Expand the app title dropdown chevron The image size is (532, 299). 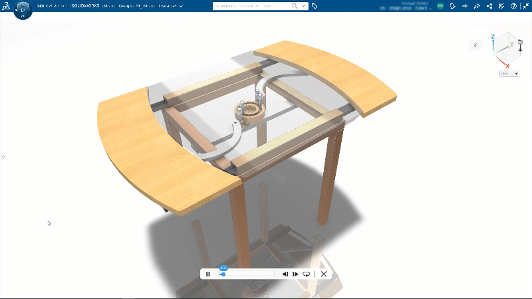pos(182,6)
